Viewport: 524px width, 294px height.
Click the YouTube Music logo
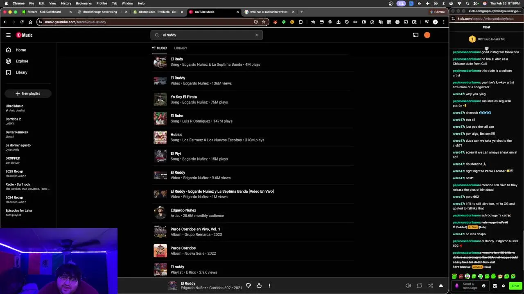pos(25,35)
